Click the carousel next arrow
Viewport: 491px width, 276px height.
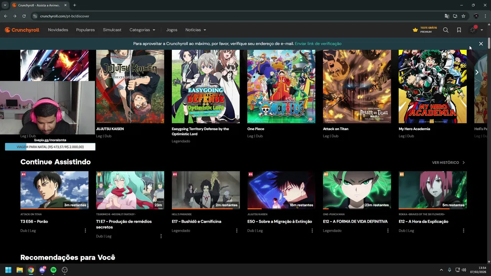coord(477,72)
